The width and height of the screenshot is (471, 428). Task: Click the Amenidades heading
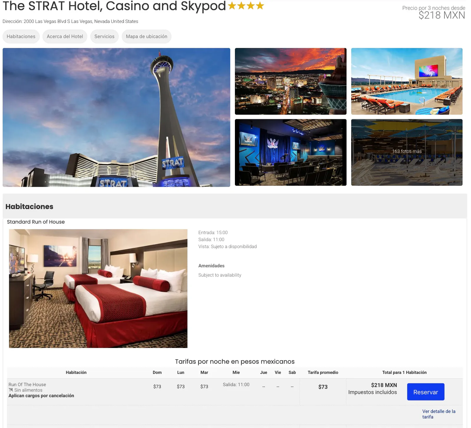(x=211, y=266)
